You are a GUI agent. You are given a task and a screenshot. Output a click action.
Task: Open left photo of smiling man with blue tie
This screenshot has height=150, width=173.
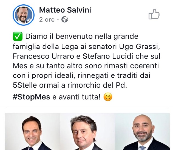click(x=32, y=131)
